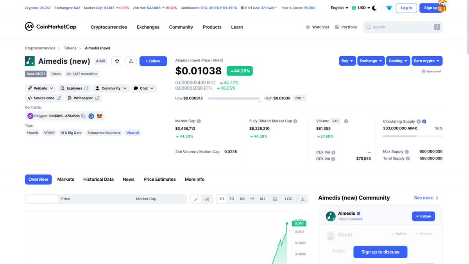Image resolution: width=469 pixels, height=264 pixels.
Task: Set chart range to 1D
Action: 222,199
